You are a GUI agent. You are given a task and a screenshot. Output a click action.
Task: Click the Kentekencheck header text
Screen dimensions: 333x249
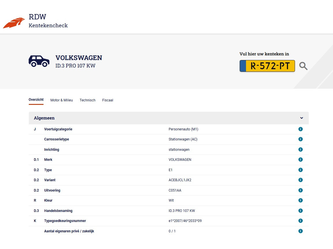tap(48, 25)
